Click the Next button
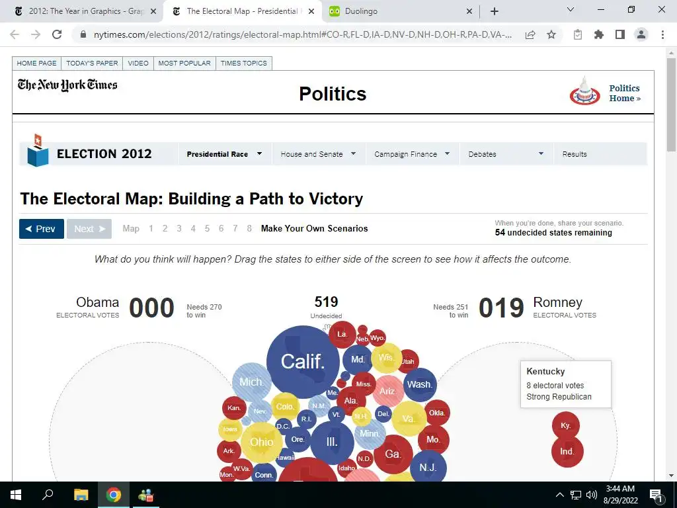The height and width of the screenshot is (508, 677). [89, 229]
